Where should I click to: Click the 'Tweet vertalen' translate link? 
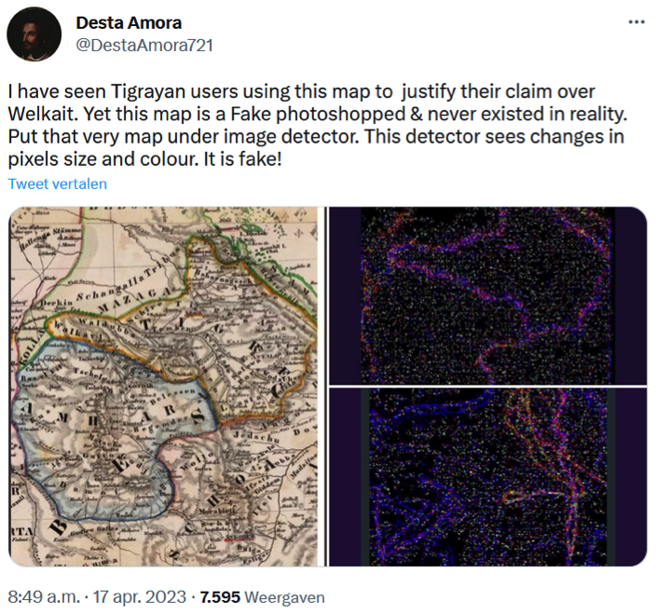[x=58, y=184]
